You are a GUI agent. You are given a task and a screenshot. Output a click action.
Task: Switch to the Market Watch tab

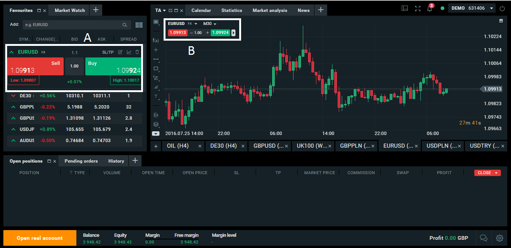click(70, 10)
